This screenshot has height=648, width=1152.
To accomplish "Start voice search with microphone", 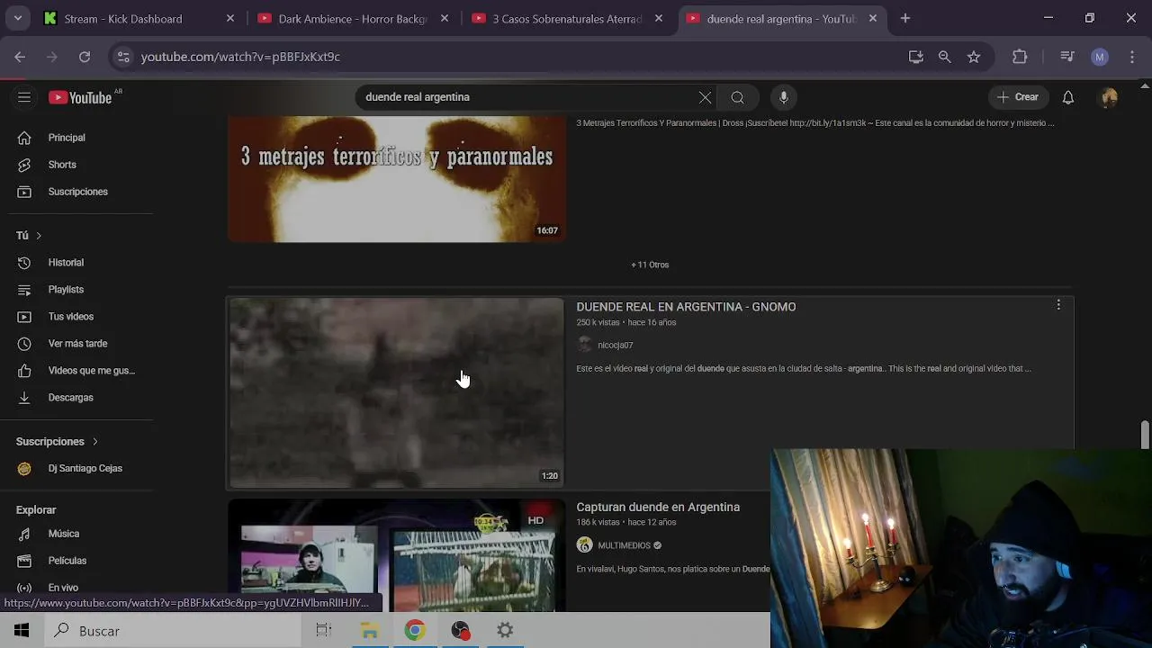I will pyautogui.click(x=784, y=97).
